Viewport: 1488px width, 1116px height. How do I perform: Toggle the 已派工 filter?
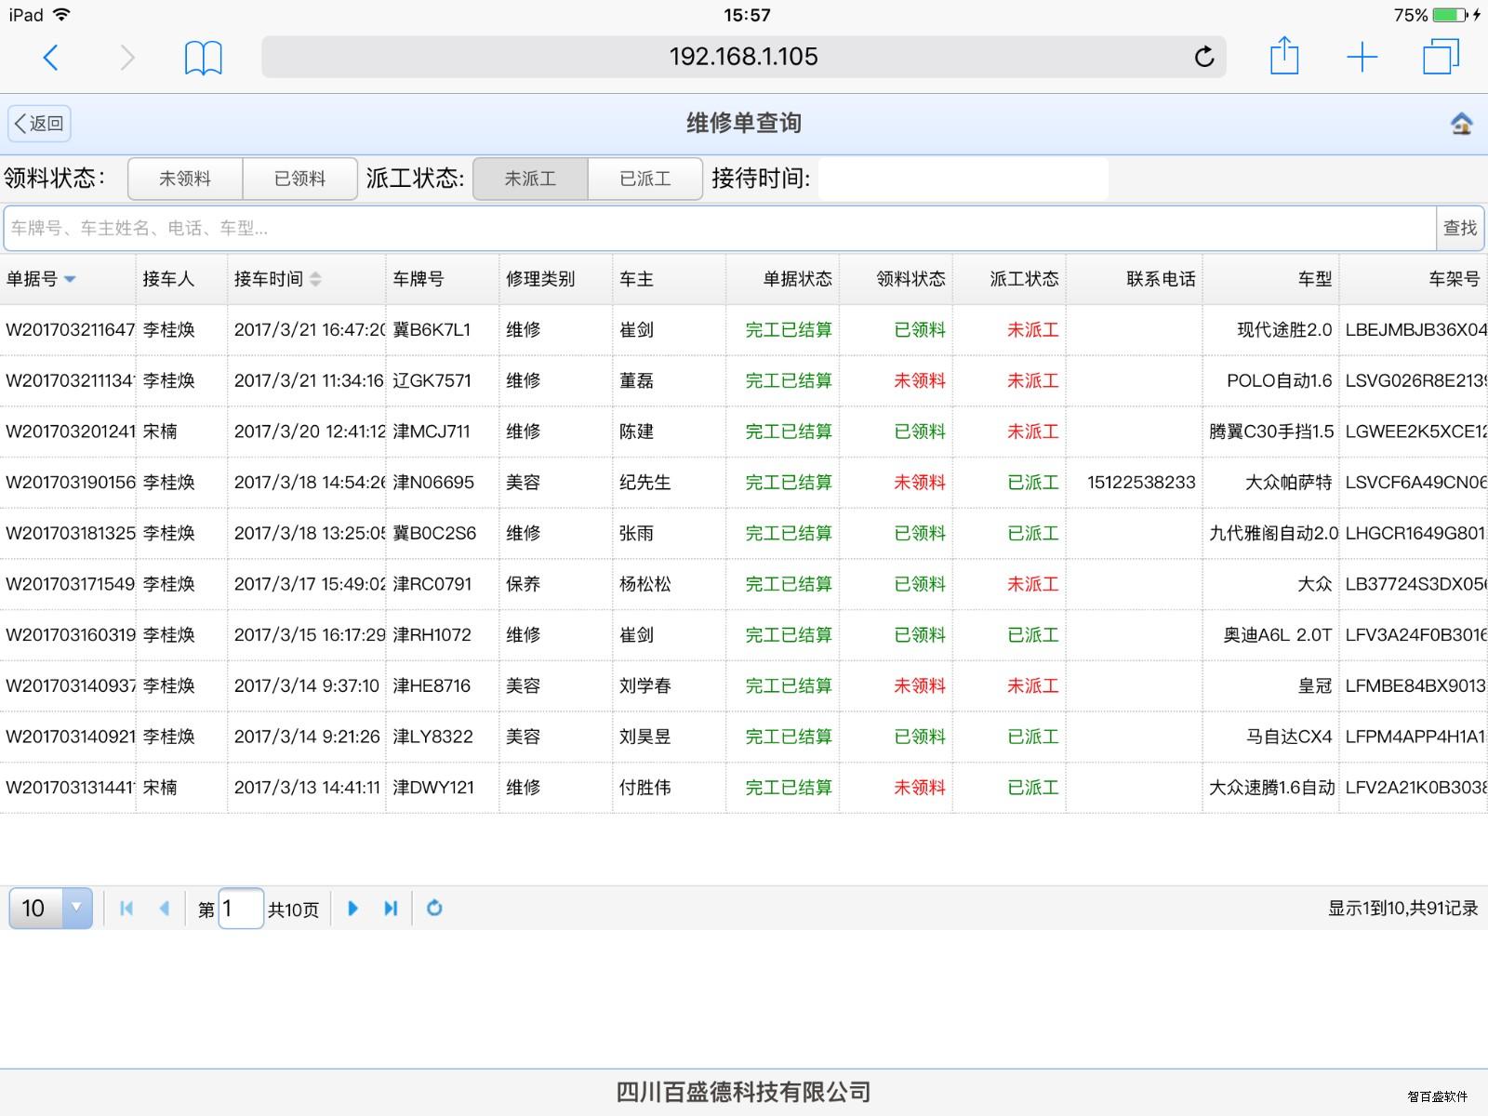[645, 179]
